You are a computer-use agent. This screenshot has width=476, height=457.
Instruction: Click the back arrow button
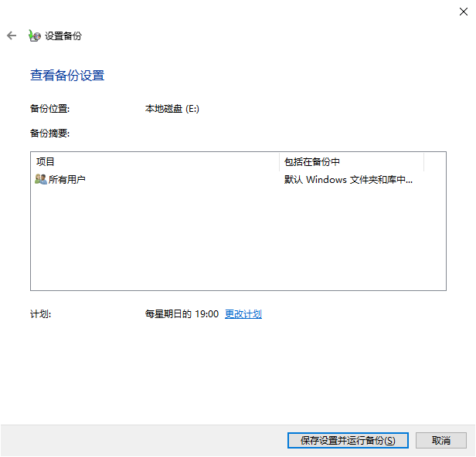point(12,36)
